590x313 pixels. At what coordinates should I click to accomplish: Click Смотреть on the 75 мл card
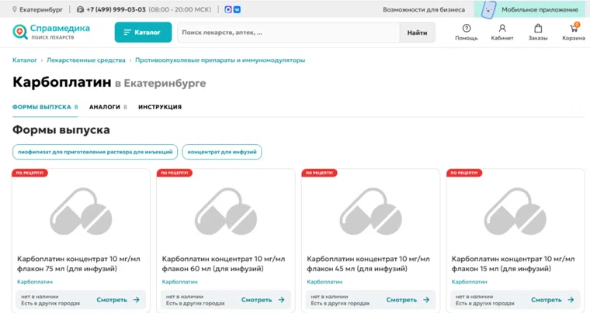118,300
